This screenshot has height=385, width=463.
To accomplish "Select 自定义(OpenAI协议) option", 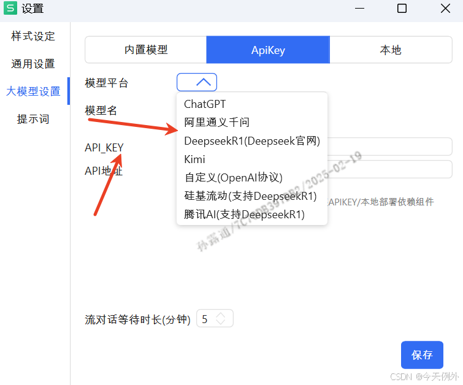I will pyautogui.click(x=233, y=178).
